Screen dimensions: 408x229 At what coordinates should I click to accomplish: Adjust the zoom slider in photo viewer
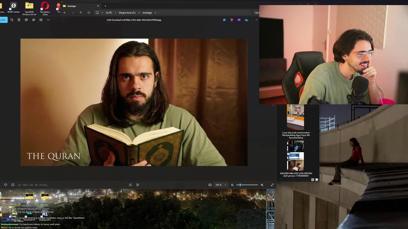247,185
